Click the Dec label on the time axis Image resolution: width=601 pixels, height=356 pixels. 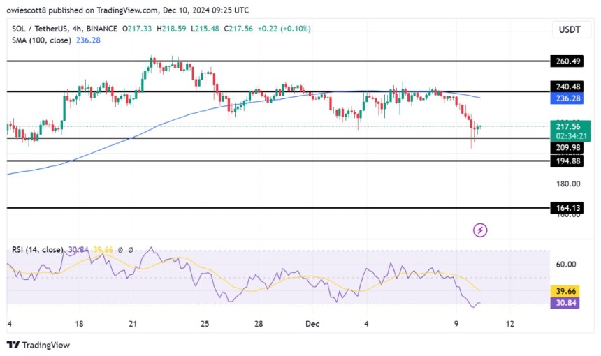[312, 324]
